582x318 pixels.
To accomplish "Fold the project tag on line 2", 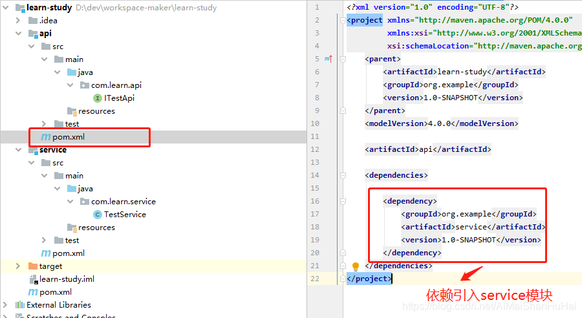I will point(343,21).
